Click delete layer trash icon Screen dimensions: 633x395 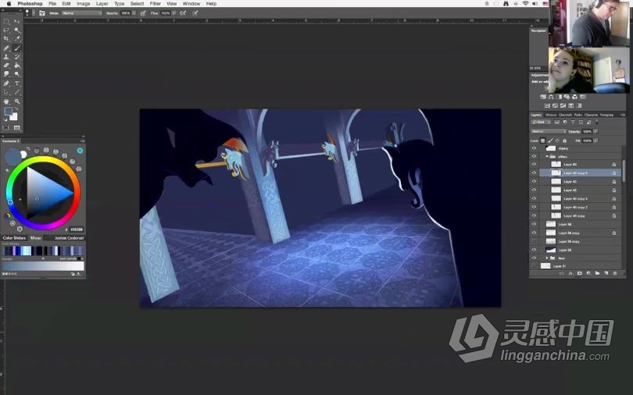pos(615,273)
